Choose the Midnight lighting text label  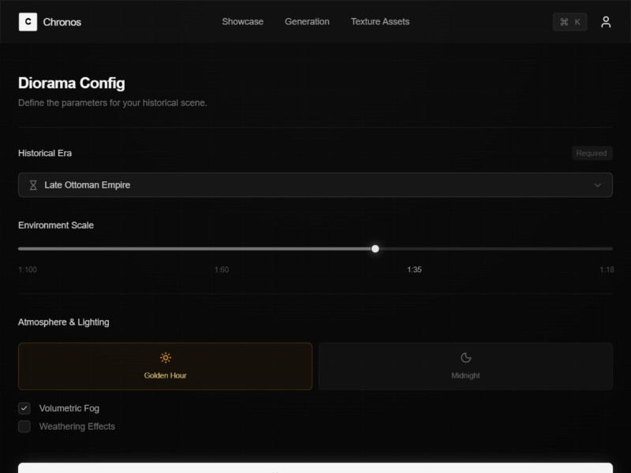tap(465, 376)
